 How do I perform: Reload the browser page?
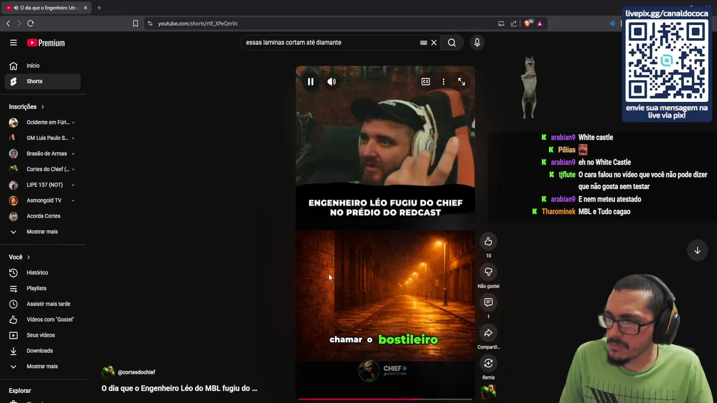pos(31,24)
